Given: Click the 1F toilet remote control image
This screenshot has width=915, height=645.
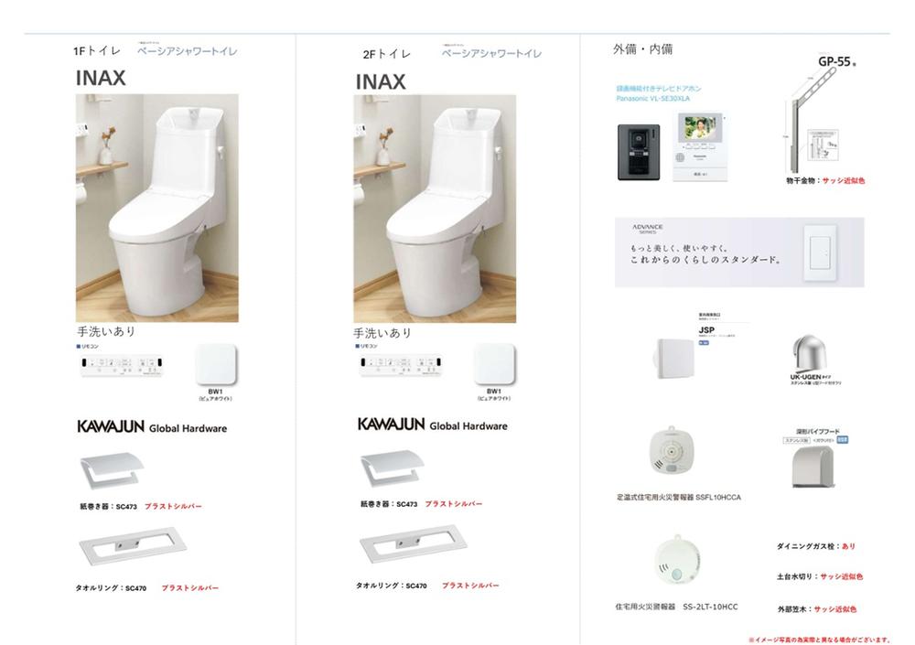Looking at the screenshot, I should [122, 365].
